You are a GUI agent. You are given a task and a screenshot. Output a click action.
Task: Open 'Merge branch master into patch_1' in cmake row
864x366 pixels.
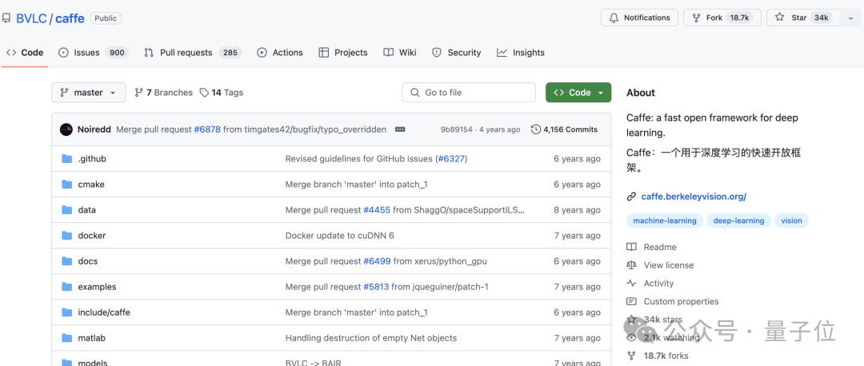point(356,185)
